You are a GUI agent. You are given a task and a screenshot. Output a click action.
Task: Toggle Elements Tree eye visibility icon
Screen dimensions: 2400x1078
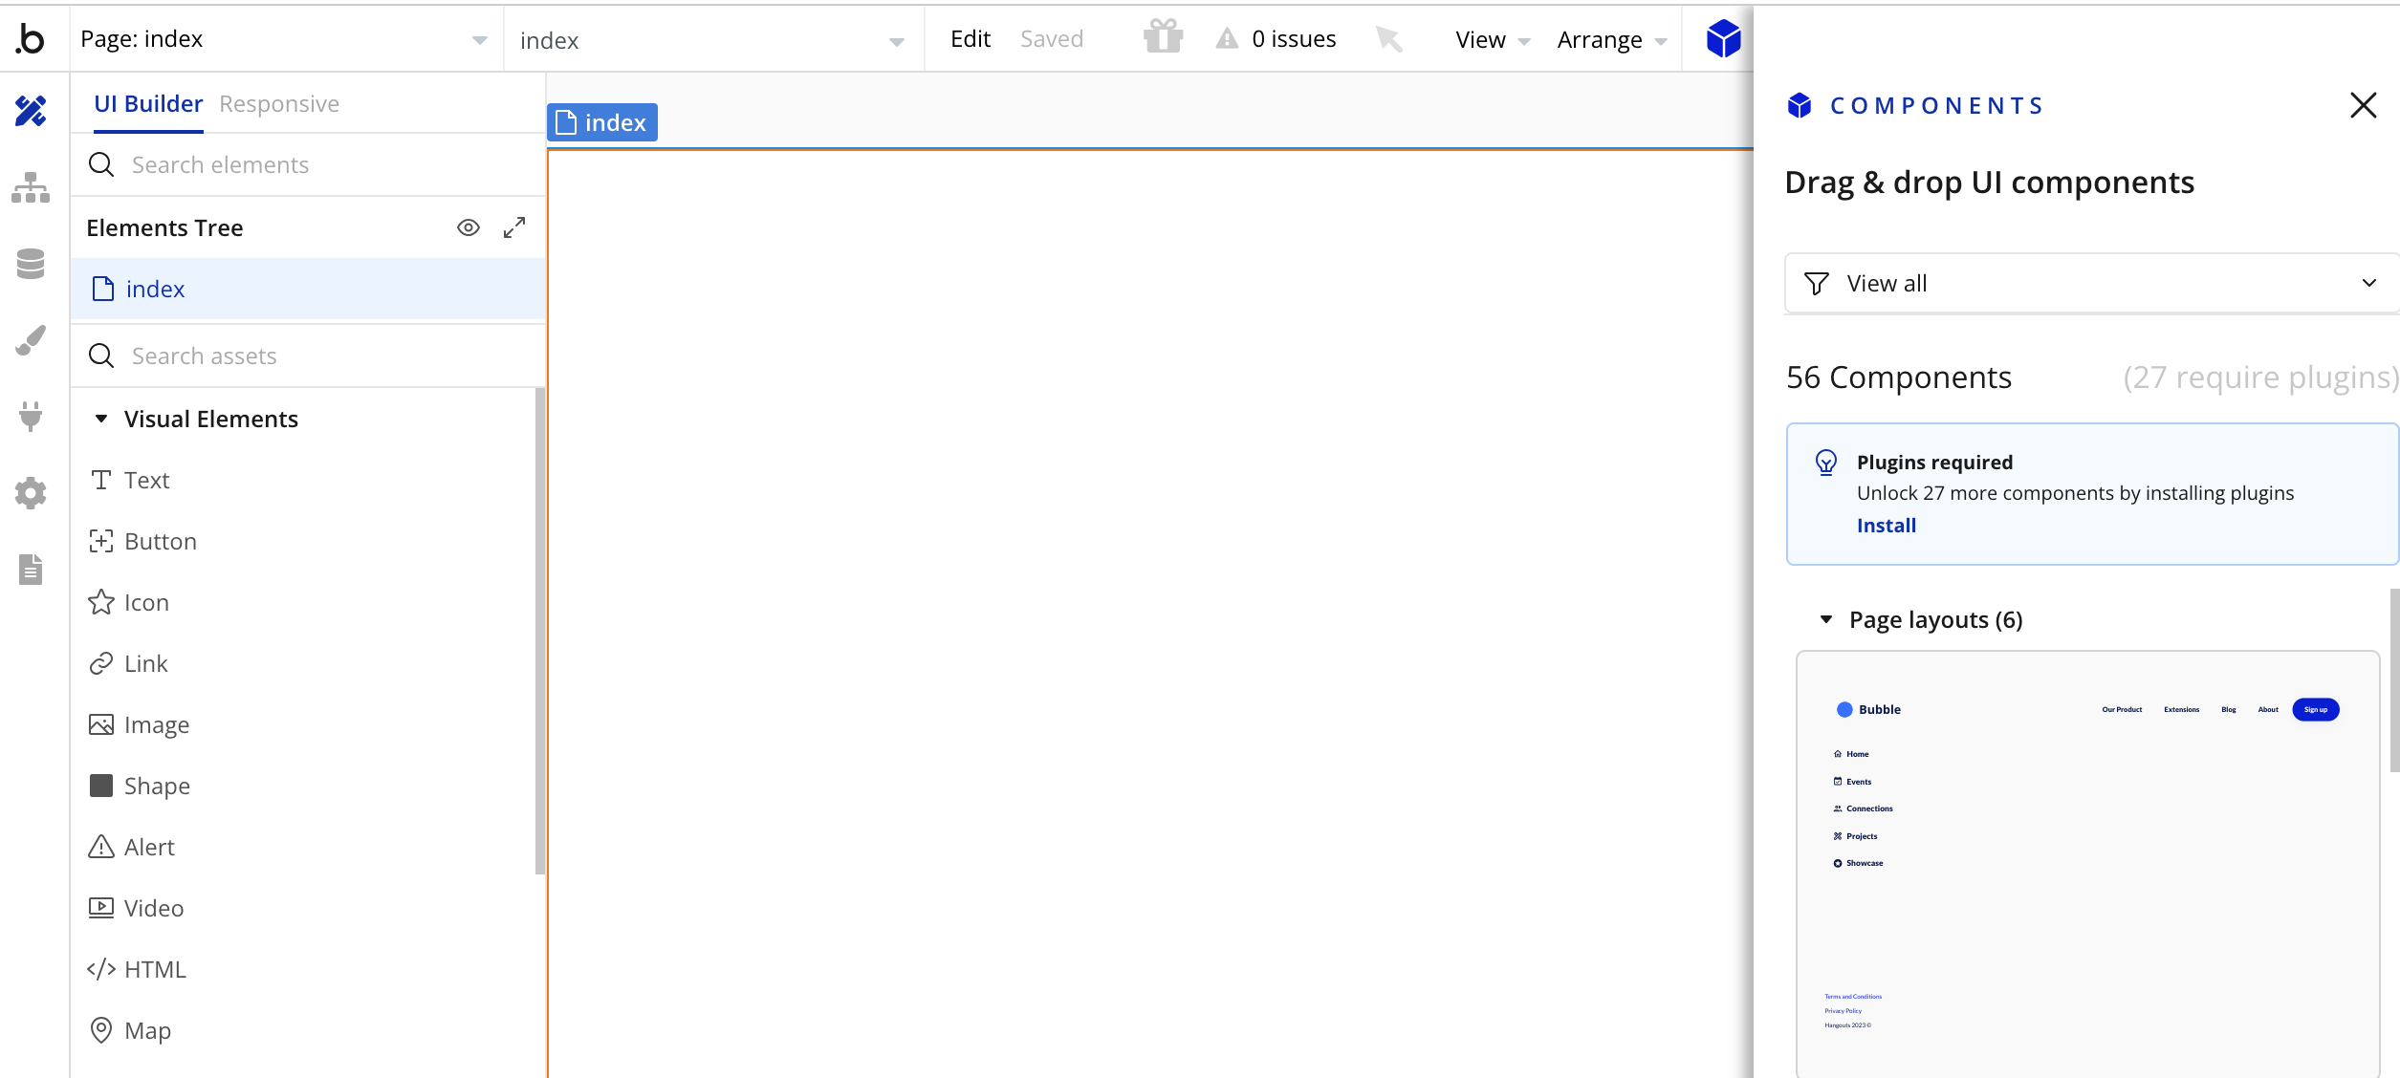[x=468, y=227]
